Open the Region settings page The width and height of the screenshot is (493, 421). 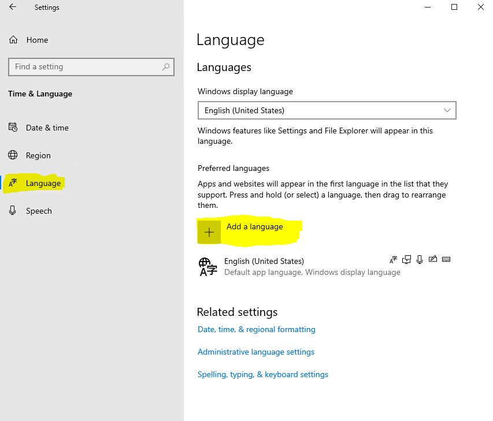pyautogui.click(x=38, y=155)
